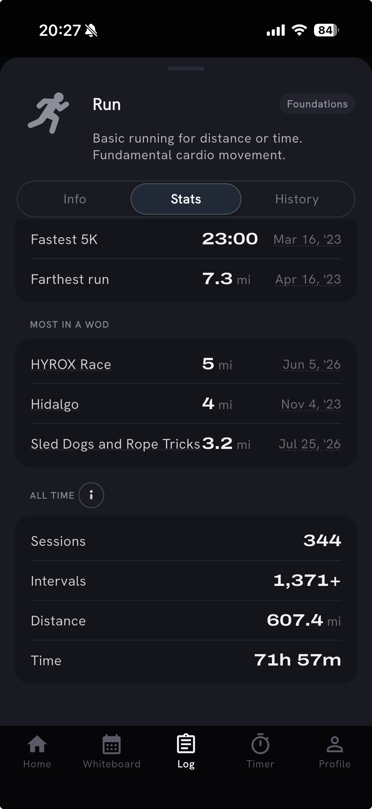
Task: Switch to the History tab
Action: tap(297, 199)
